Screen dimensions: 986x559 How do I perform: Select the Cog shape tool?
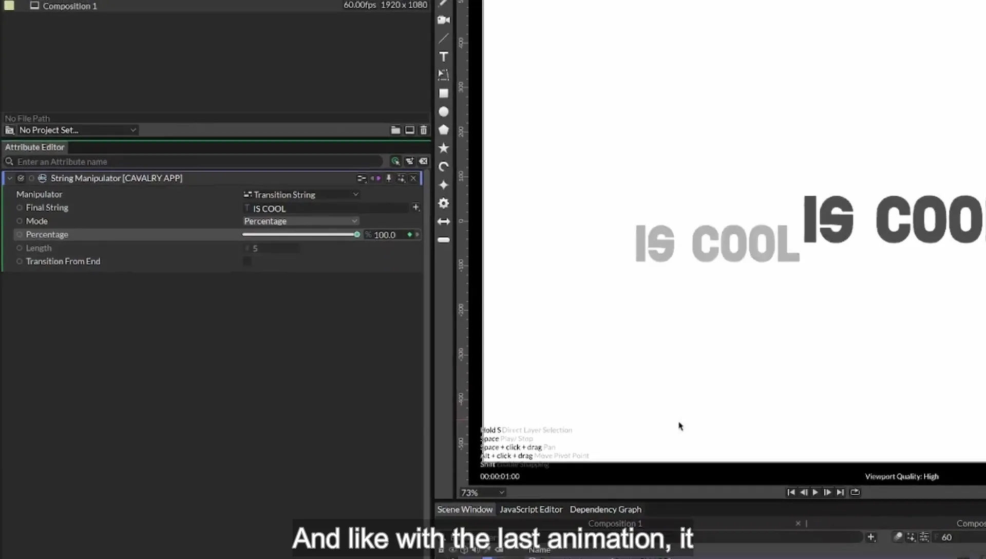pyautogui.click(x=444, y=203)
